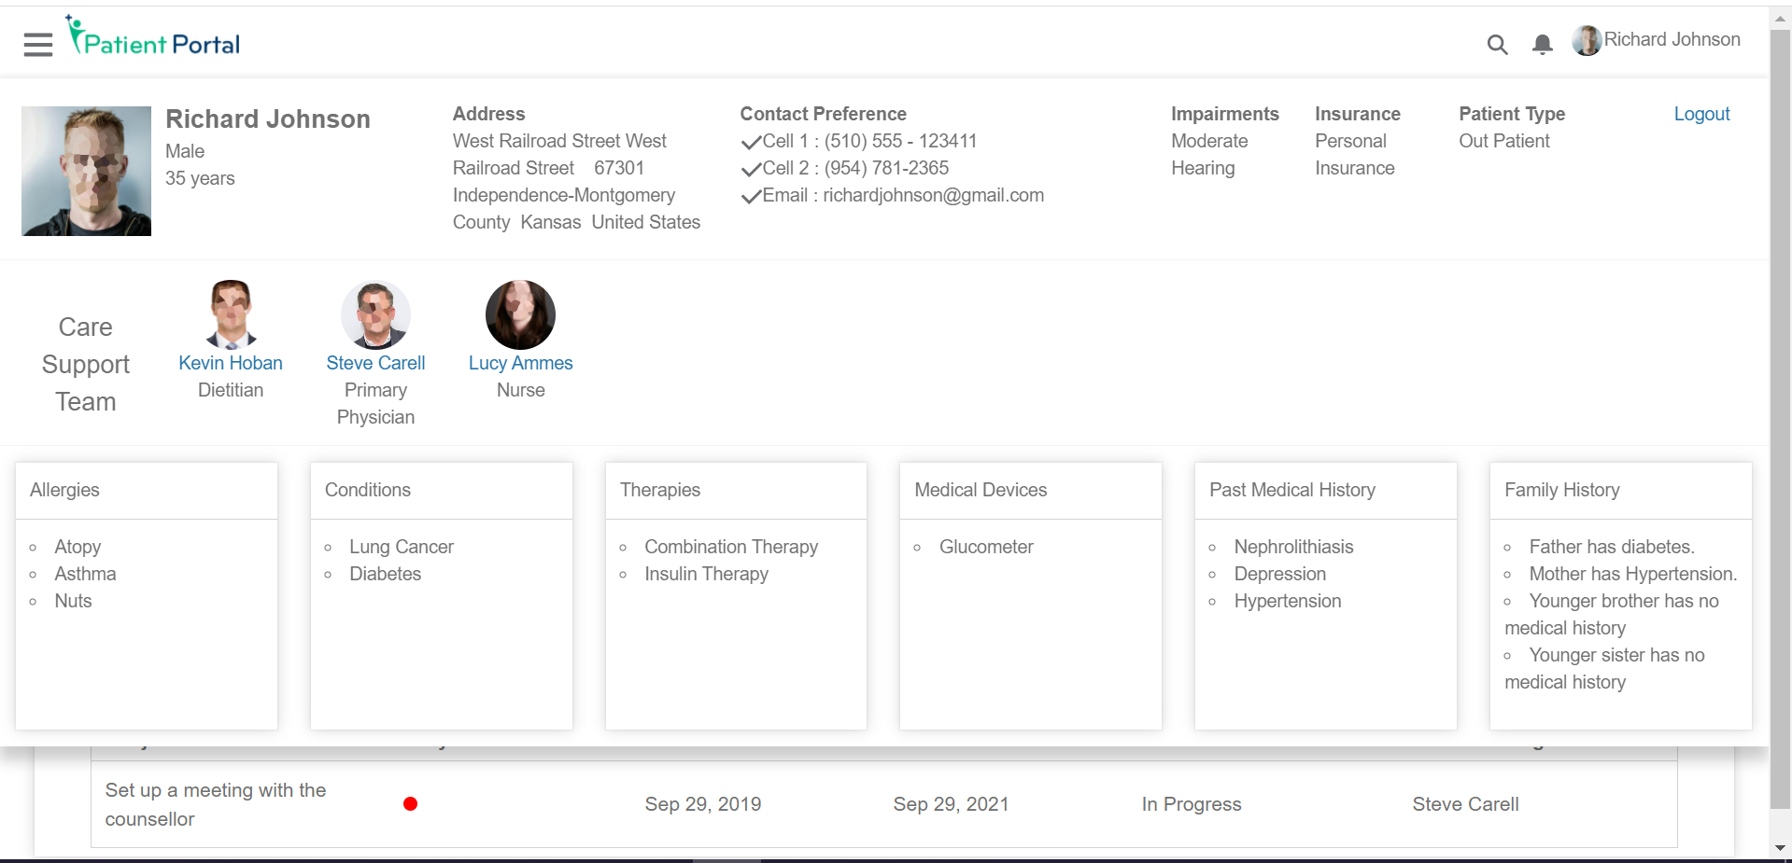Click Lucy Ammes's round avatar
Viewport: 1792px width, 863px height.
coord(520,314)
